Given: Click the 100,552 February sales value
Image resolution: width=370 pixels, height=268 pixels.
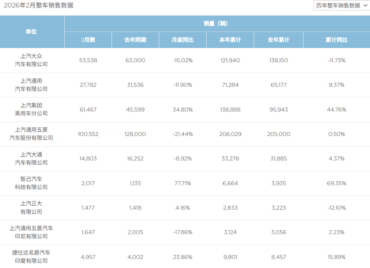Looking at the screenshot, I should pyautogui.click(x=88, y=134).
